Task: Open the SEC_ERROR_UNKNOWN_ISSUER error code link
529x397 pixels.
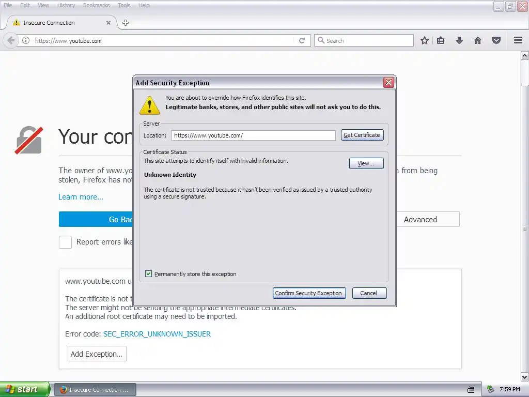Action: click(x=157, y=334)
